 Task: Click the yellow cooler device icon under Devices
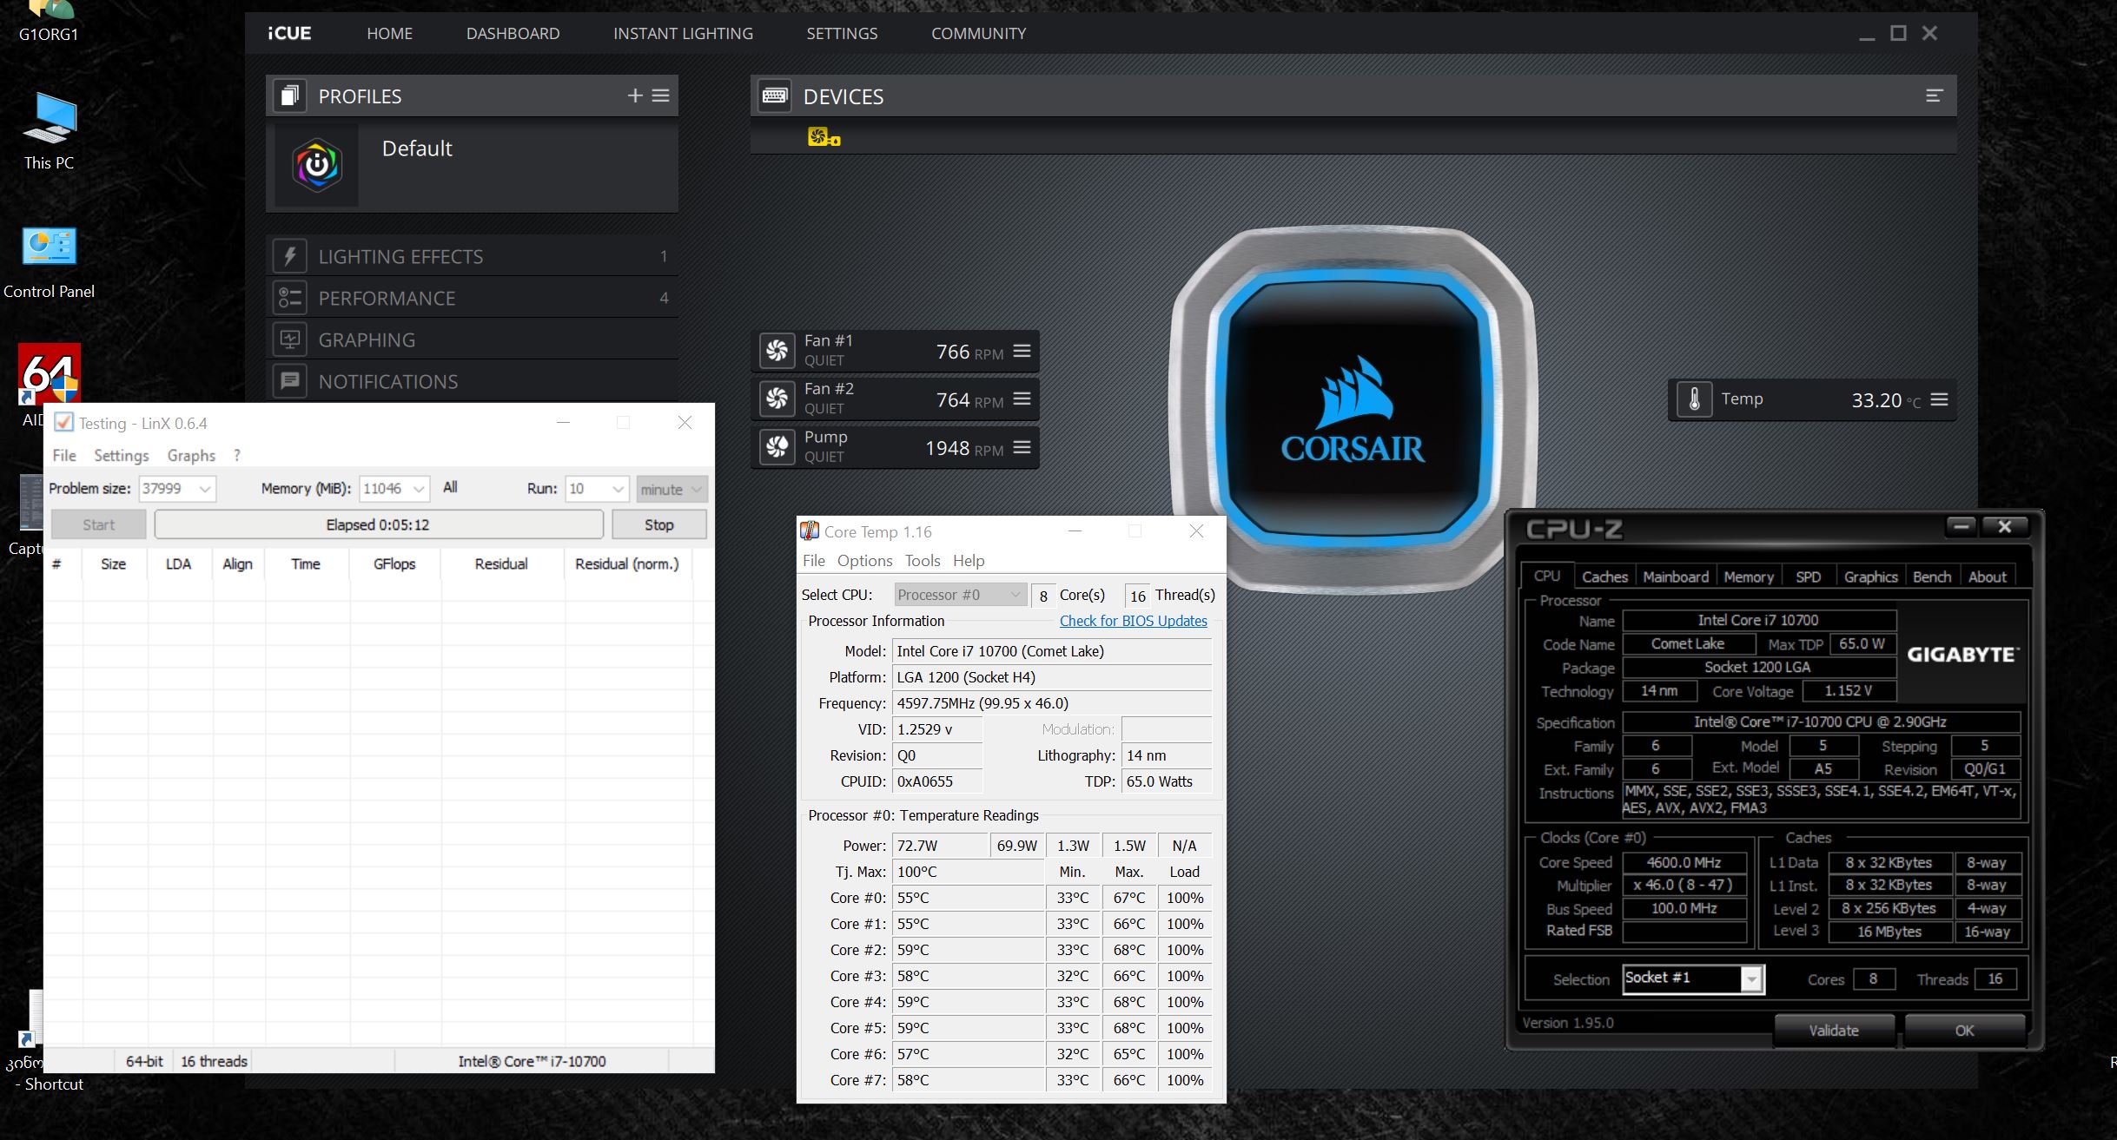[x=823, y=136]
